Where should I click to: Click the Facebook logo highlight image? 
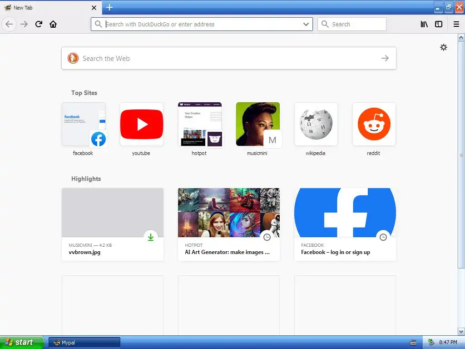pos(345,213)
